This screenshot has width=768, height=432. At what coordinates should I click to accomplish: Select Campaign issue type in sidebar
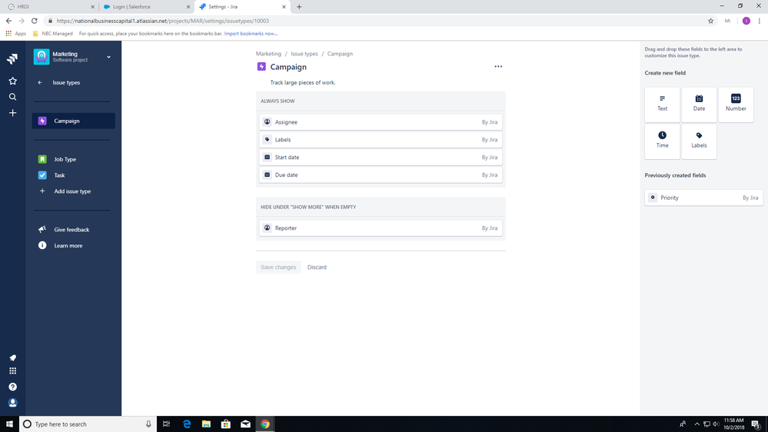coord(74,121)
